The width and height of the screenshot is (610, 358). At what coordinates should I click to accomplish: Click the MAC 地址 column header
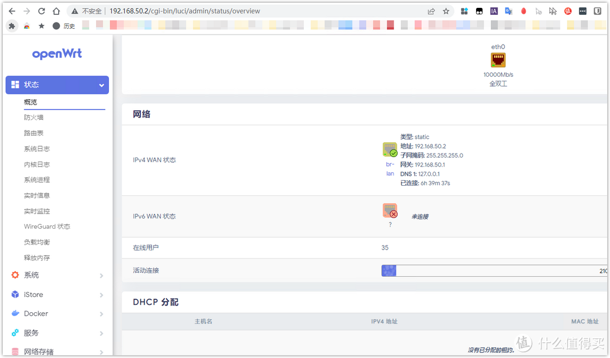coord(585,321)
